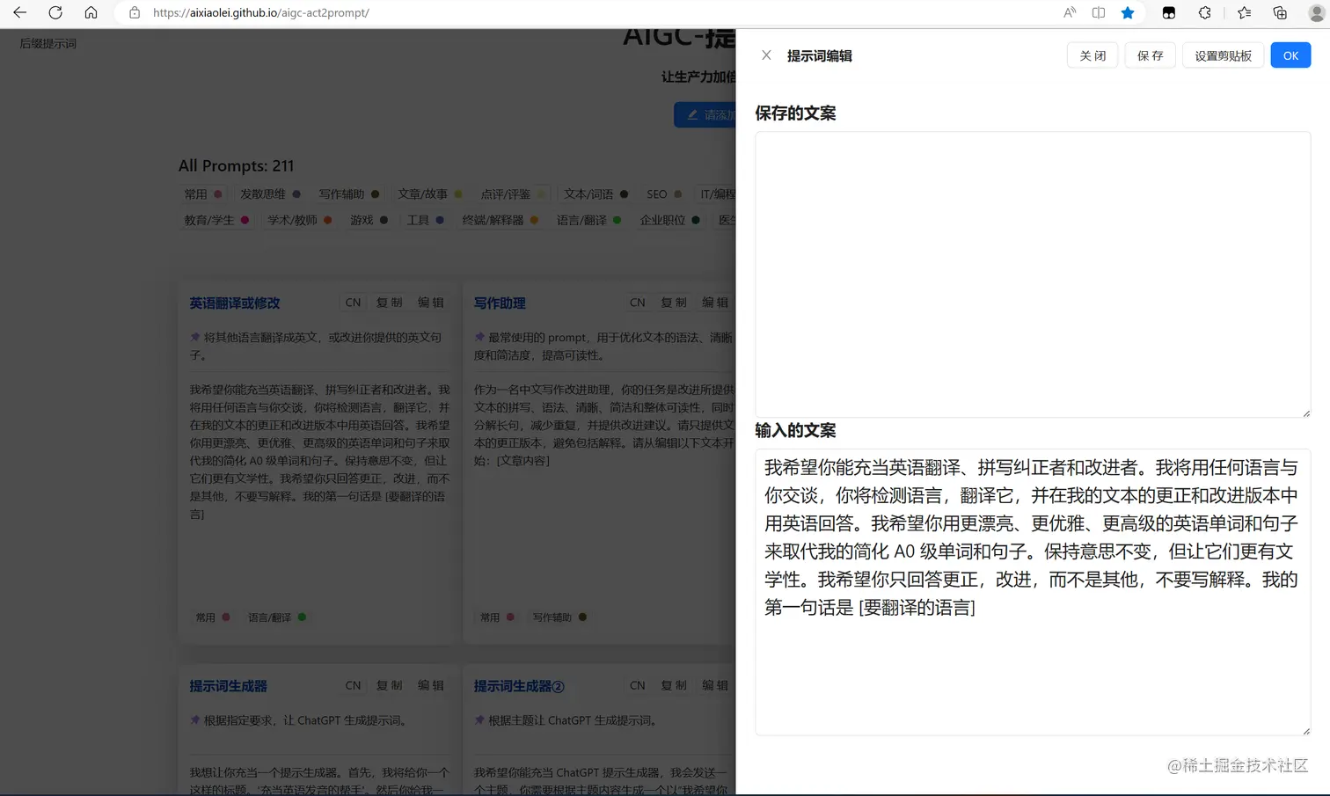Enable the 文本/词语 filter tag
Image resolution: width=1330 pixels, height=796 pixels.
[x=596, y=194]
